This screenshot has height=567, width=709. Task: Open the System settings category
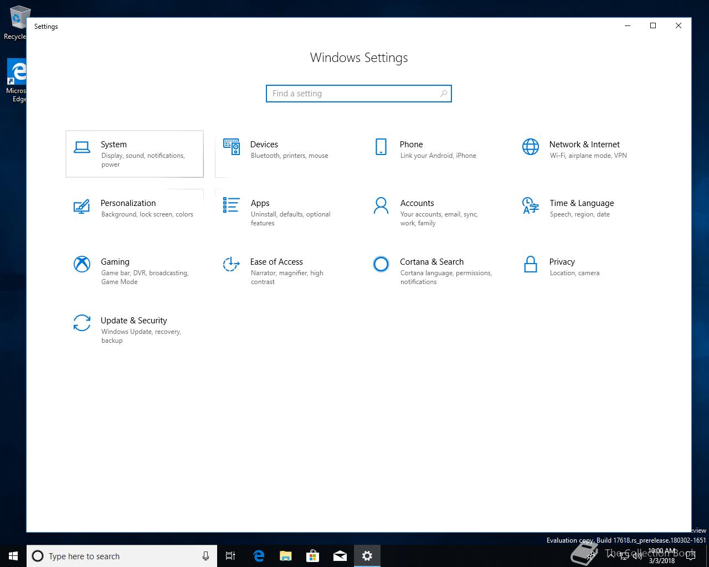pyautogui.click(x=135, y=154)
